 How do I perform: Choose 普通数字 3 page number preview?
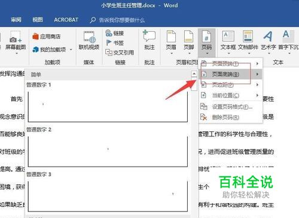click(108, 196)
